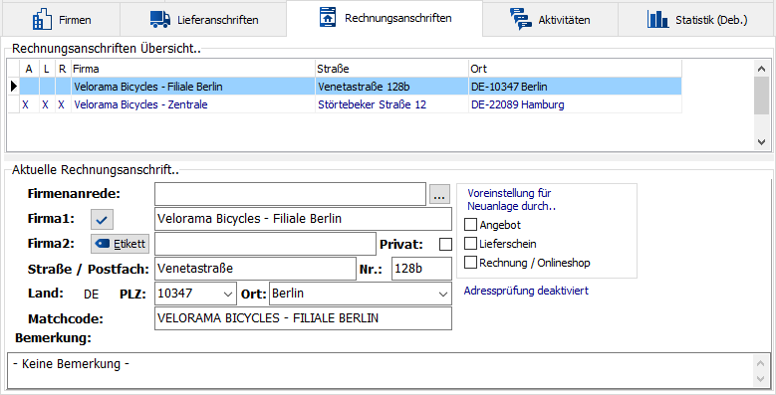Screen dimensions: 776x395
Task: Open Firmenanrede selection with ellipsis button
Action: pos(439,194)
